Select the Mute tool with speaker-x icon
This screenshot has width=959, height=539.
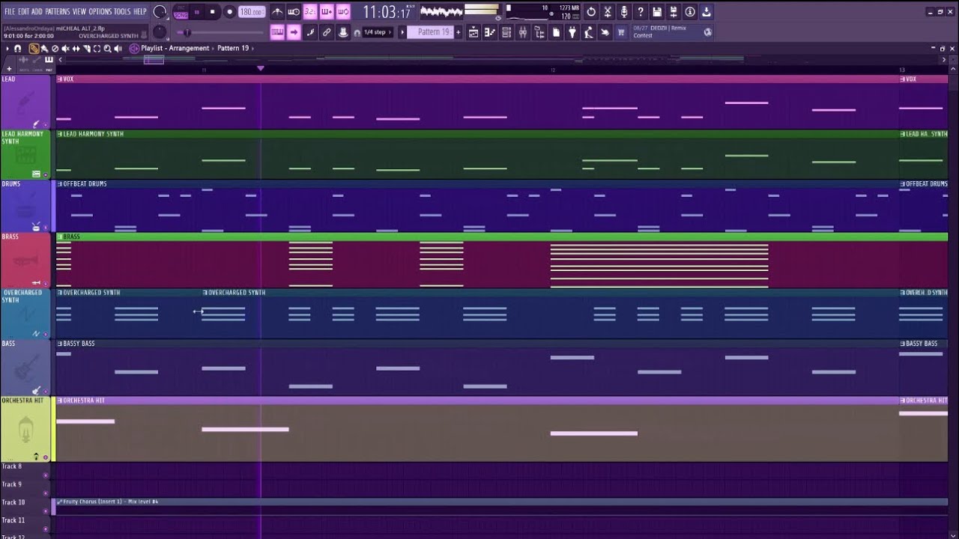65,49
